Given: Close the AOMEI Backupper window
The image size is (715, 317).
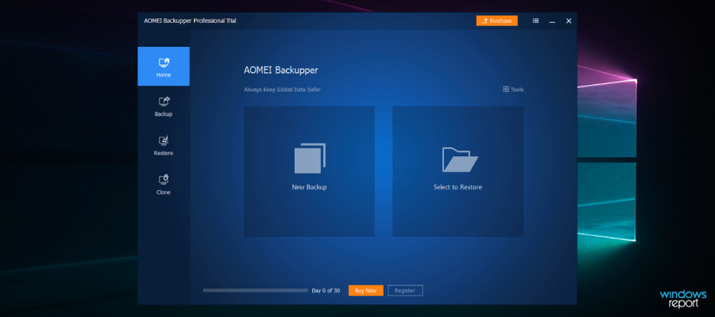Looking at the screenshot, I should pyautogui.click(x=569, y=21).
